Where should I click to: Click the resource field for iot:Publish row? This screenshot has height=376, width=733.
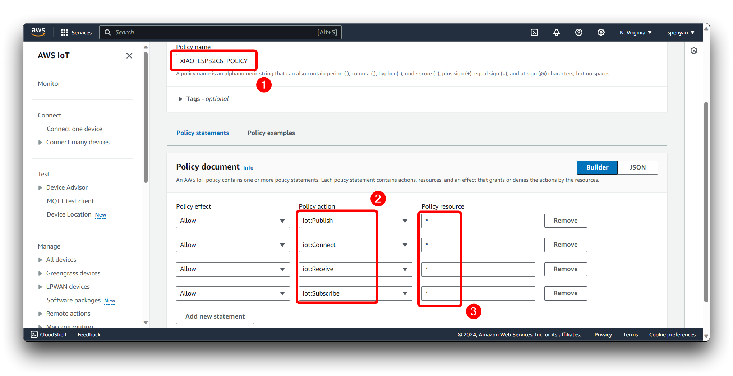point(478,221)
